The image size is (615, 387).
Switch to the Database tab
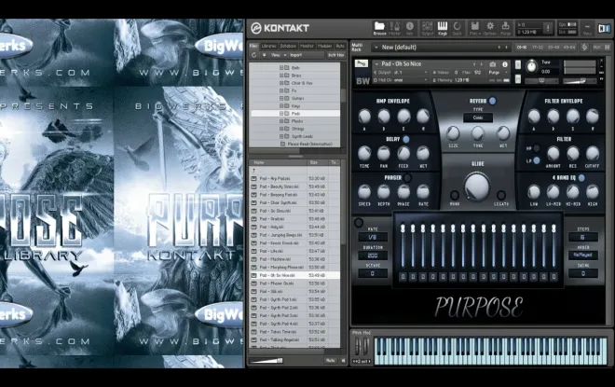click(288, 46)
